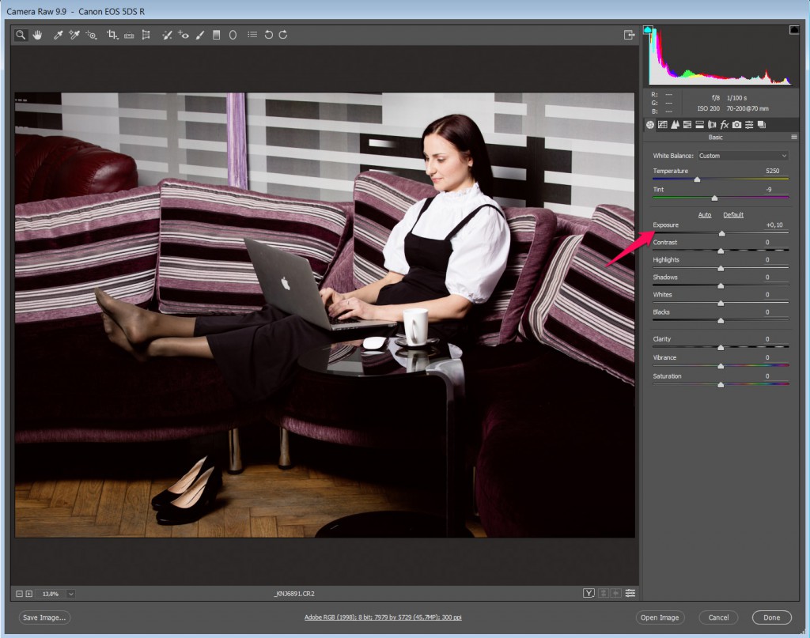Click the Open Image button
The height and width of the screenshot is (638, 810).
pyautogui.click(x=660, y=617)
